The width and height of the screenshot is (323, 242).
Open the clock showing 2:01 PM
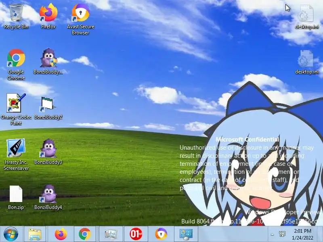tap(302, 234)
